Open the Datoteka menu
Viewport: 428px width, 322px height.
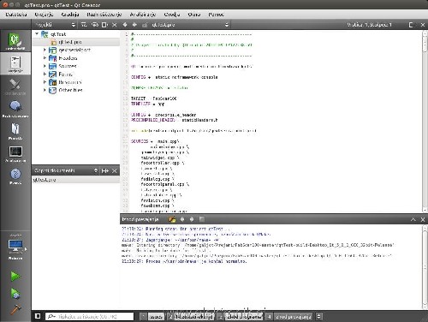(x=16, y=15)
